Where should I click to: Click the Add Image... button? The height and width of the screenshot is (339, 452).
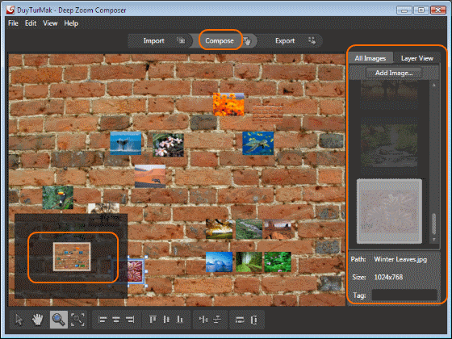[x=394, y=73]
